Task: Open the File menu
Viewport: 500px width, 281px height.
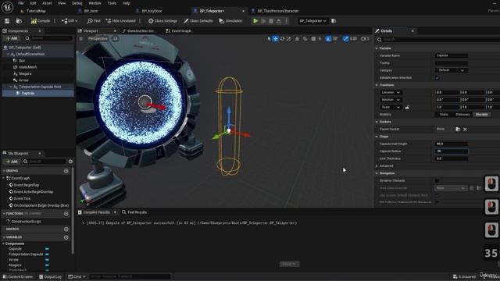Action: (x=21, y=3)
